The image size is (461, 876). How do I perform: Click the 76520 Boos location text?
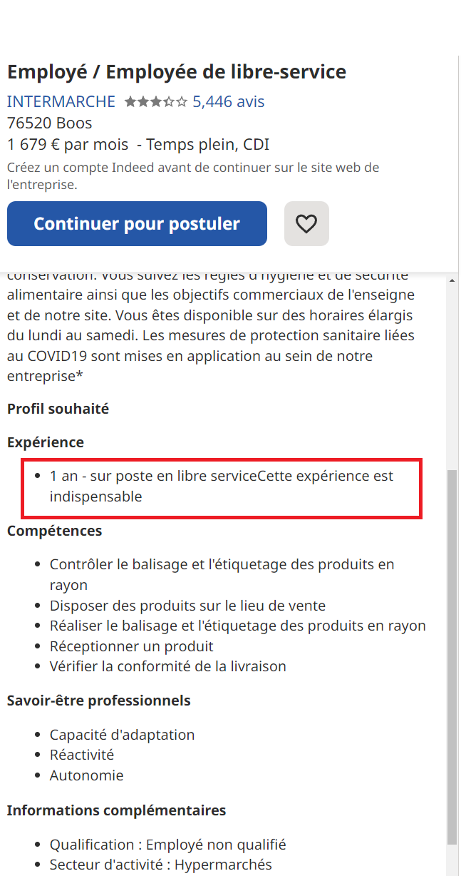coord(50,123)
